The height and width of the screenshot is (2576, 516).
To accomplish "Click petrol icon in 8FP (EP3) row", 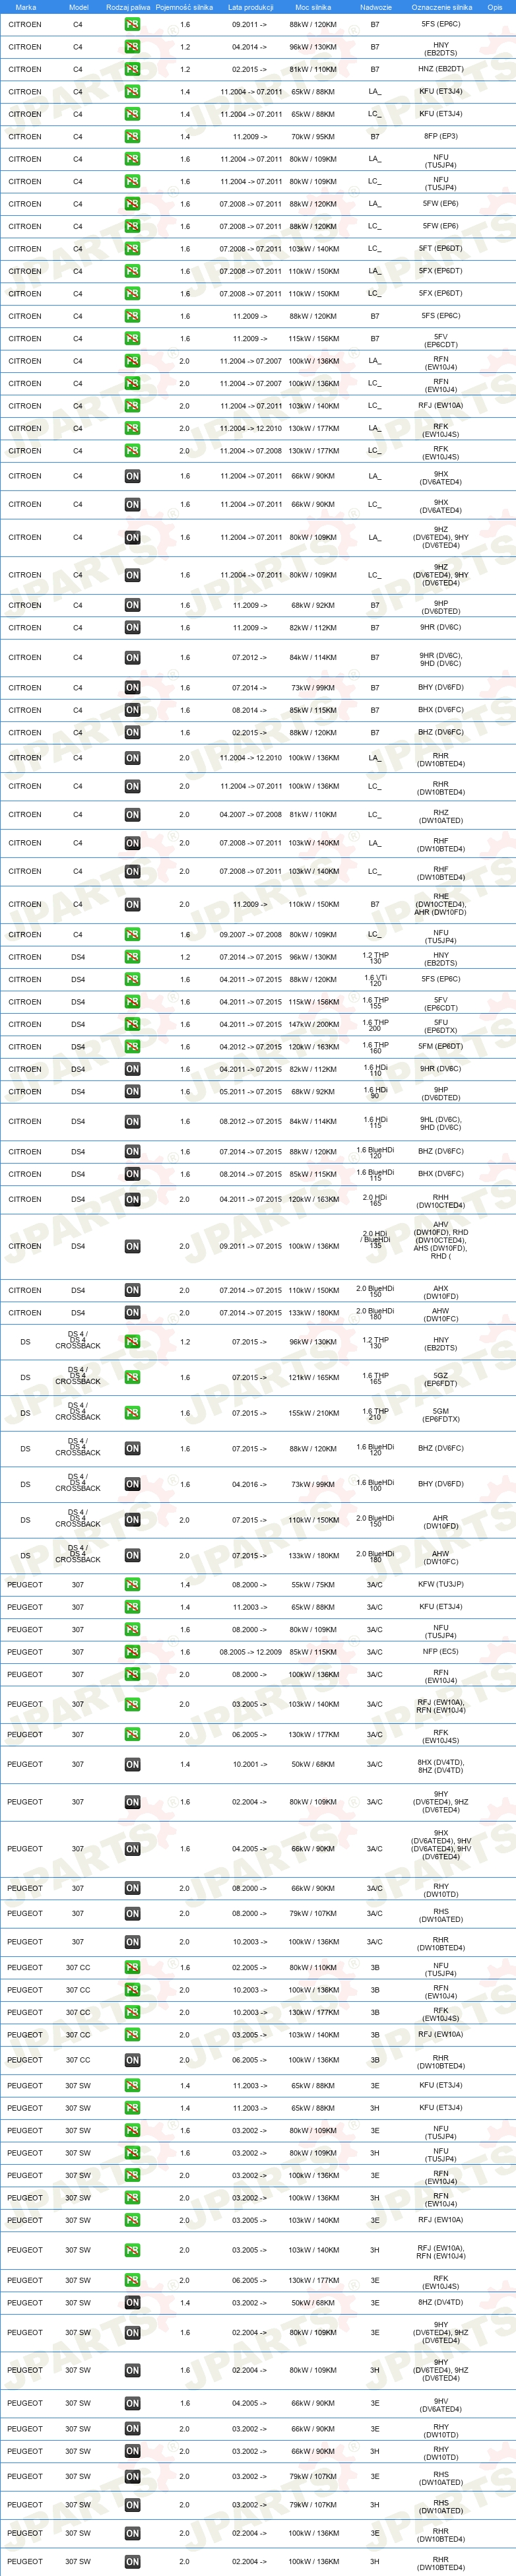I will tap(132, 137).
